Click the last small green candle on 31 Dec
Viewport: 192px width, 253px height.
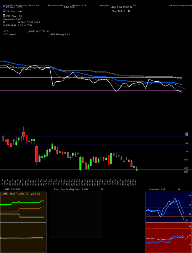click(x=137, y=170)
